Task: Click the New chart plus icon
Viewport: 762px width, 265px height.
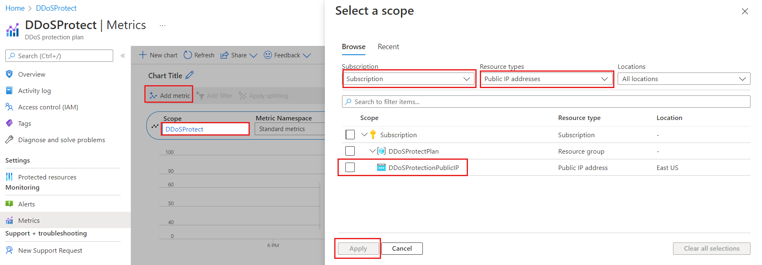Action: pyautogui.click(x=143, y=55)
